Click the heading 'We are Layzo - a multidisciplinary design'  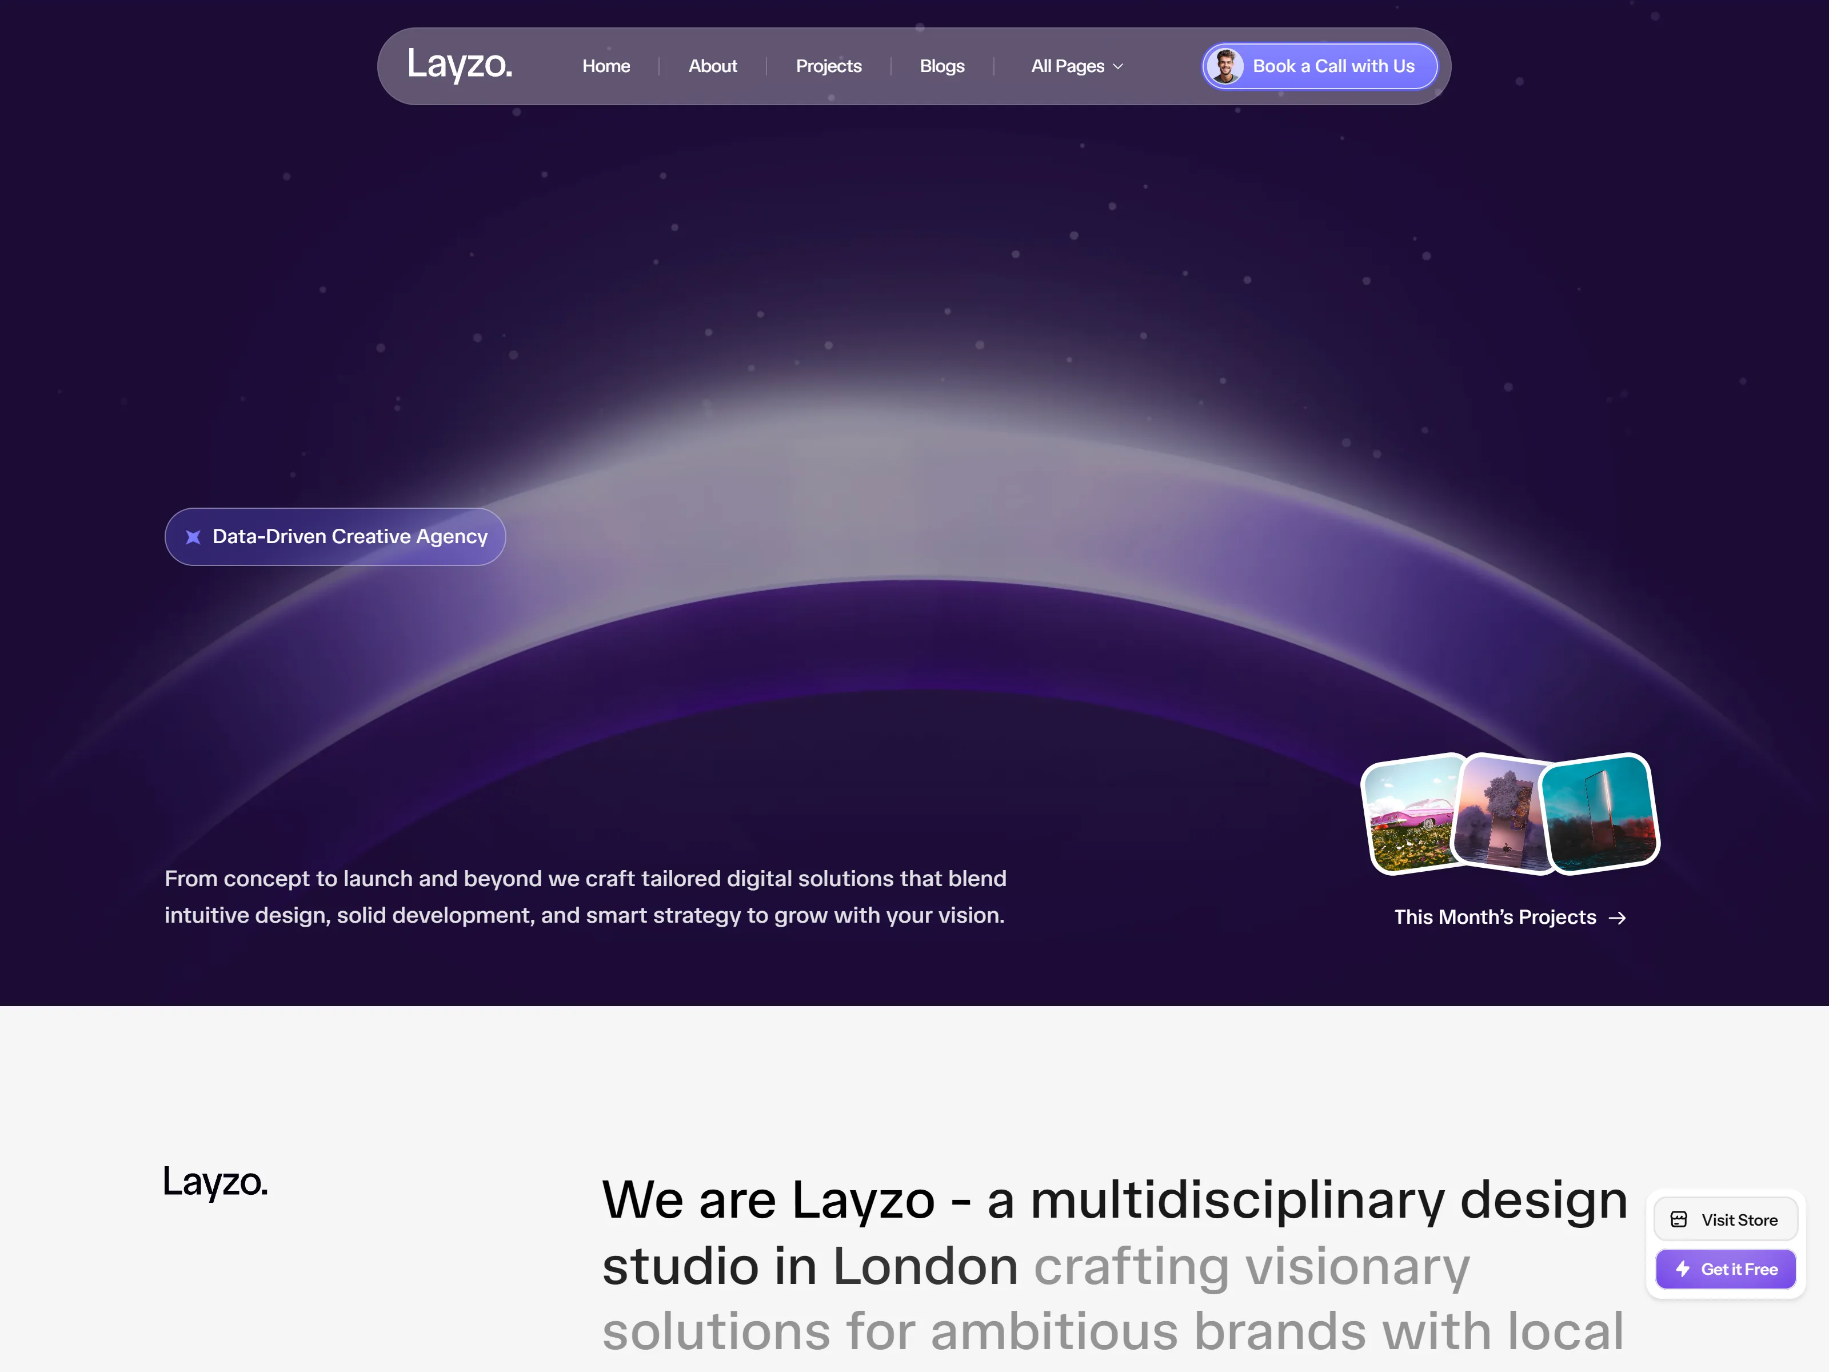click(1115, 1200)
